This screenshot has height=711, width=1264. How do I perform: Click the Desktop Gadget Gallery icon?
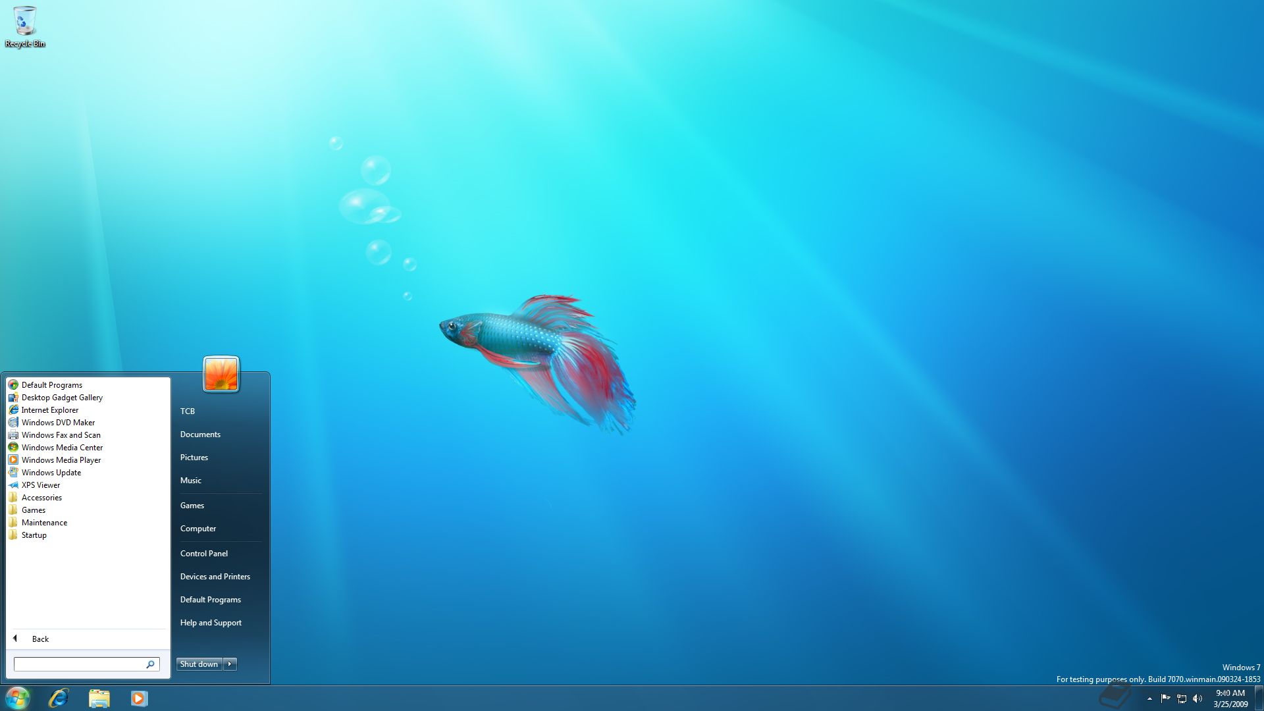tap(13, 398)
